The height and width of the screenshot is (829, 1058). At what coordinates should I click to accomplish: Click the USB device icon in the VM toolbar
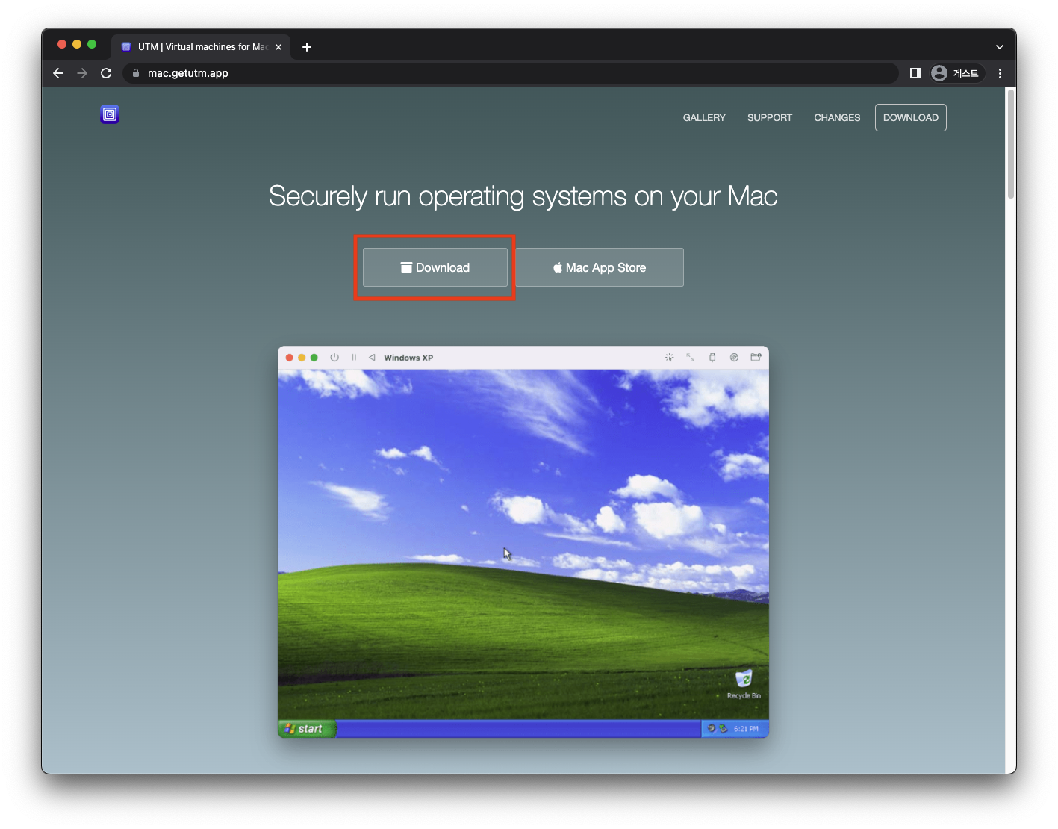click(x=712, y=358)
